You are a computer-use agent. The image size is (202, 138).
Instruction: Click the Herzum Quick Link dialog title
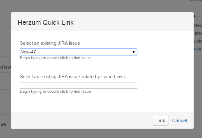pyautogui.click(x=46, y=22)
